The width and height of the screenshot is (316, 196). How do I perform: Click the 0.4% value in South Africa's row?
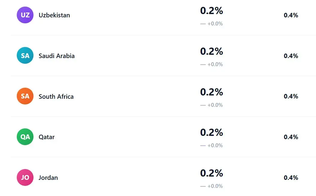coord(291,96)
